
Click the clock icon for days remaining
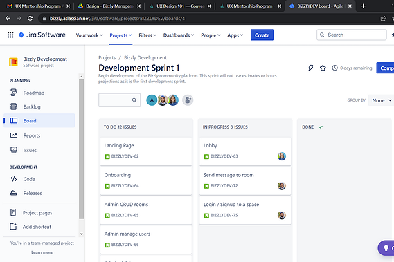tap(334, 68)
